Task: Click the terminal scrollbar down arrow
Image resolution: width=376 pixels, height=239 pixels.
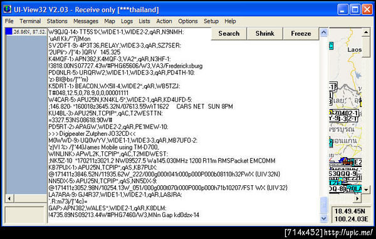Action: coord(324,218)
